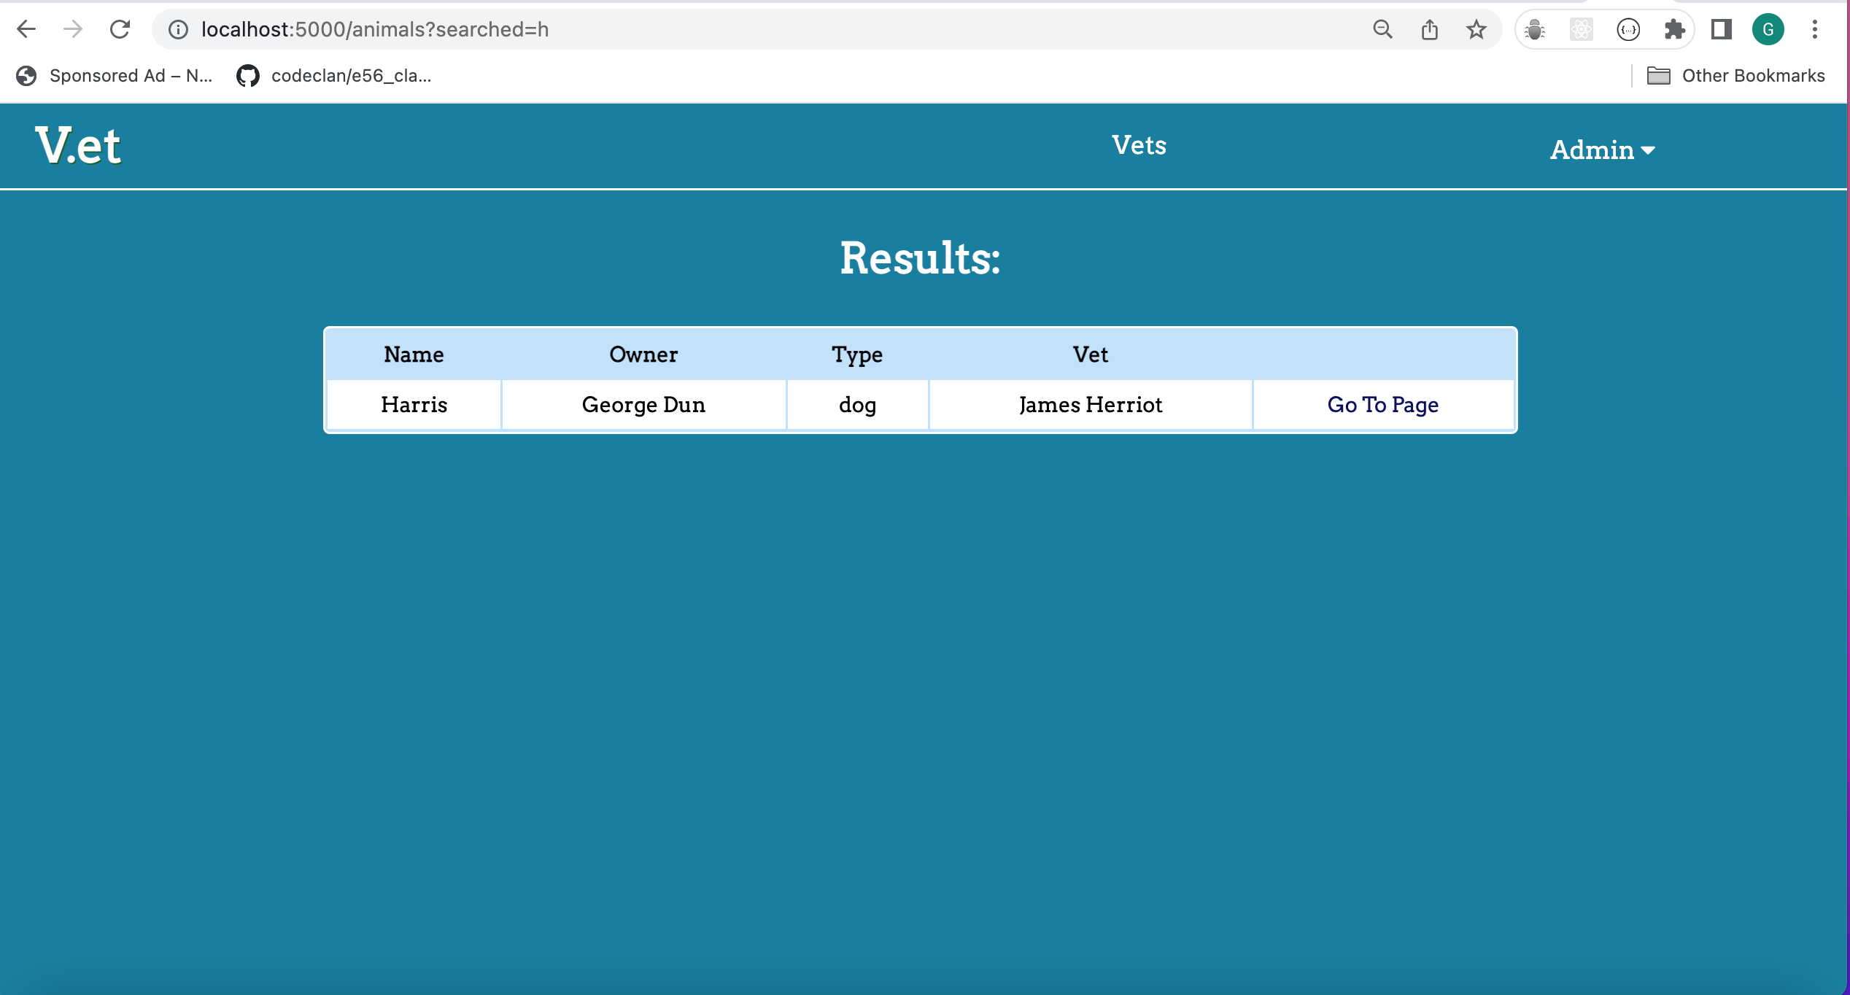The image size is (1850, 995).
Task: Open the green G profile avatar
Action: click(1768, 29)
